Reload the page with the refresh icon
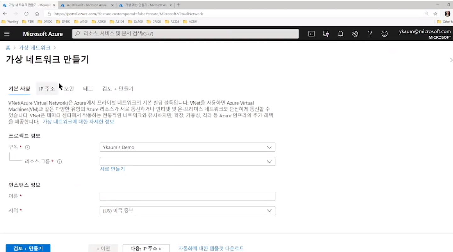 [26, 14]
